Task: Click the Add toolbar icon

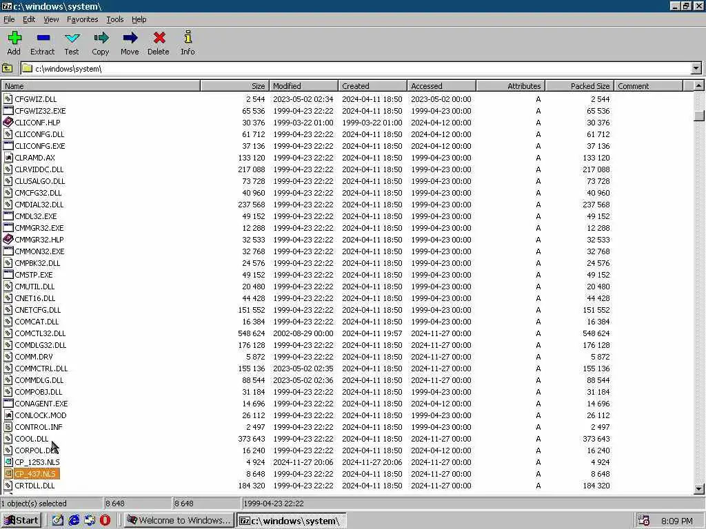Action: [14, 39]
